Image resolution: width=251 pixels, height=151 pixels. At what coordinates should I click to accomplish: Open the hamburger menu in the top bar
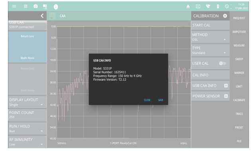pos(14,6)
